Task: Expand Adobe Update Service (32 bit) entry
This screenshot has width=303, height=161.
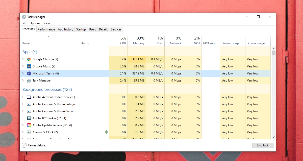Action: tap(23, 125)
